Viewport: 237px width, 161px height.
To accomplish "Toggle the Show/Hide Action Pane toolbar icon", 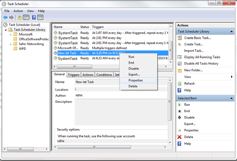I will 40,18.
